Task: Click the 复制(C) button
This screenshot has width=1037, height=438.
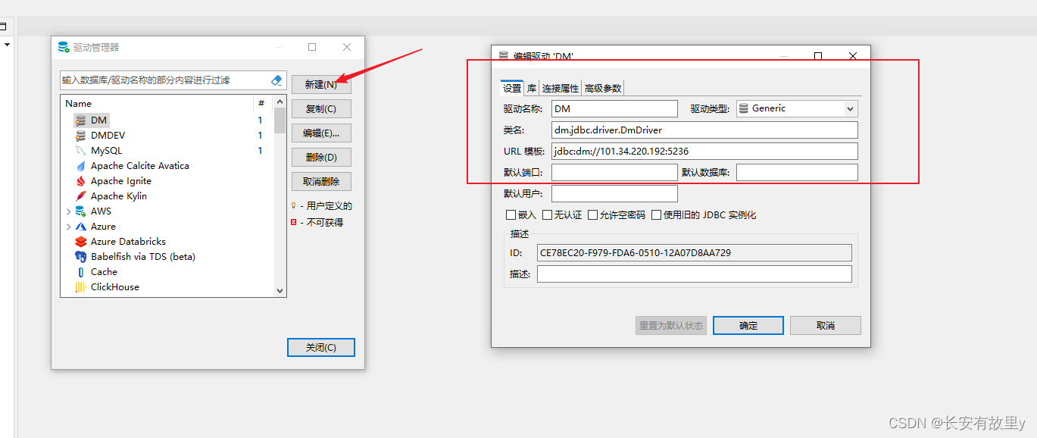Action: [x=321, y=109]
